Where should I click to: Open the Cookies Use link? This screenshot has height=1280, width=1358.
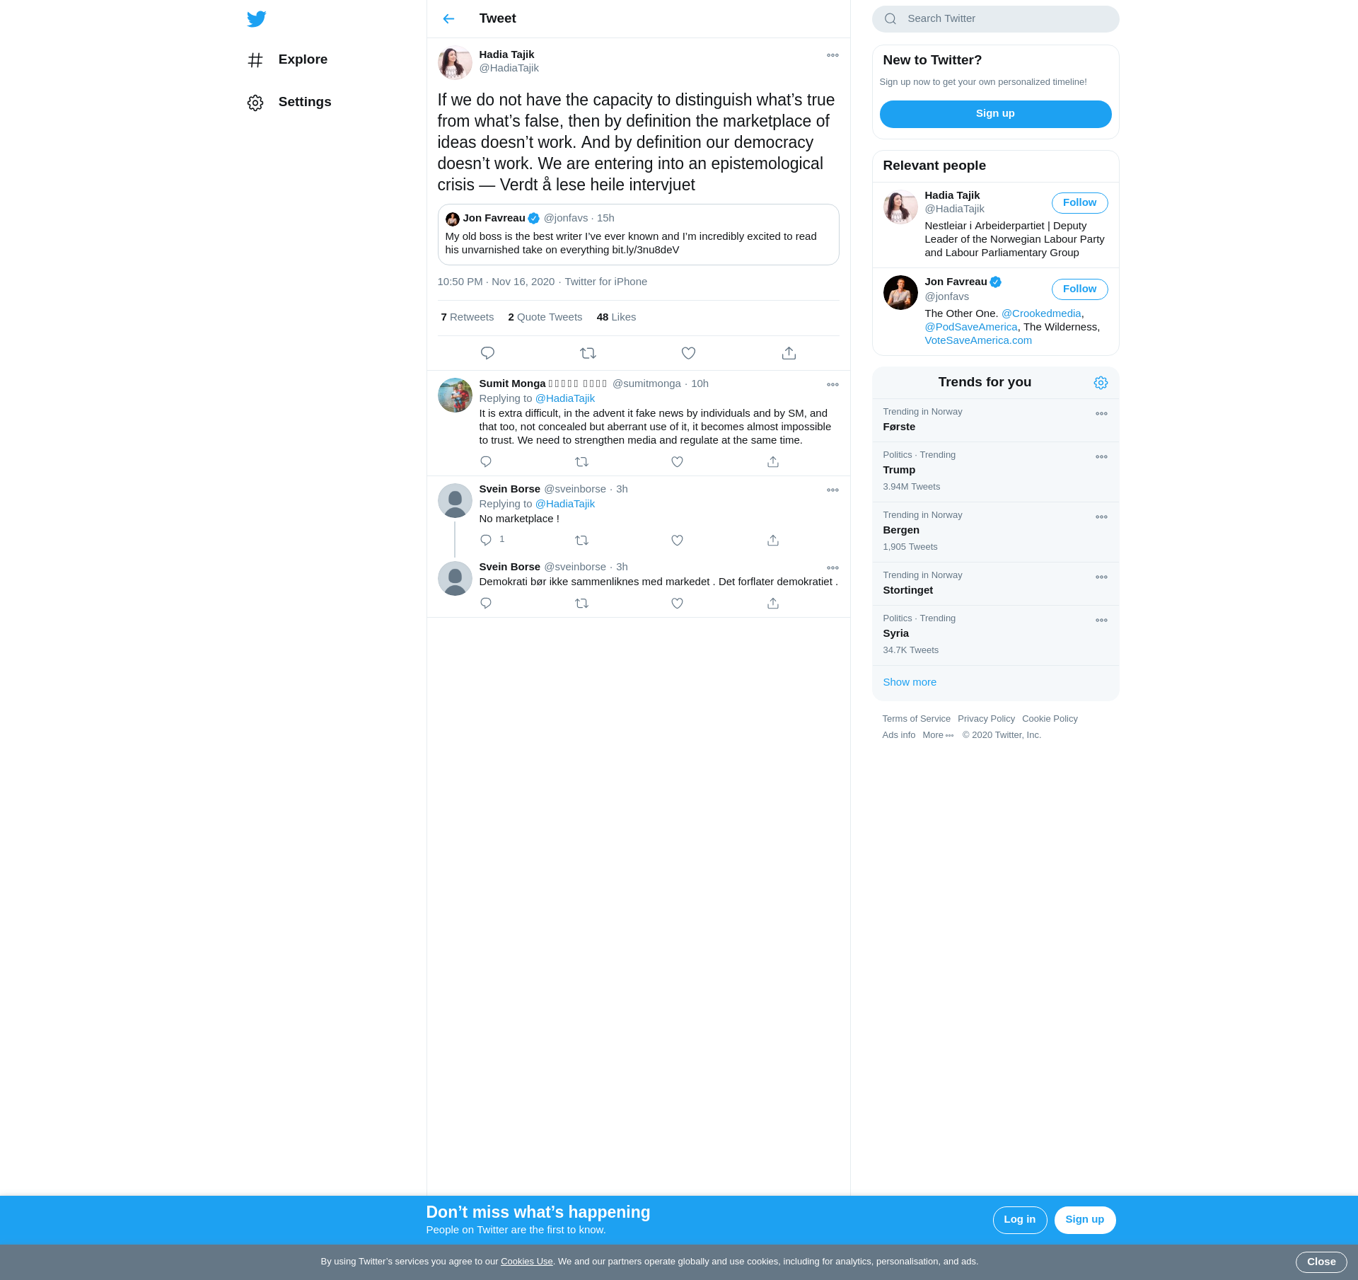pyautogui.click(x=526, y=1262)
